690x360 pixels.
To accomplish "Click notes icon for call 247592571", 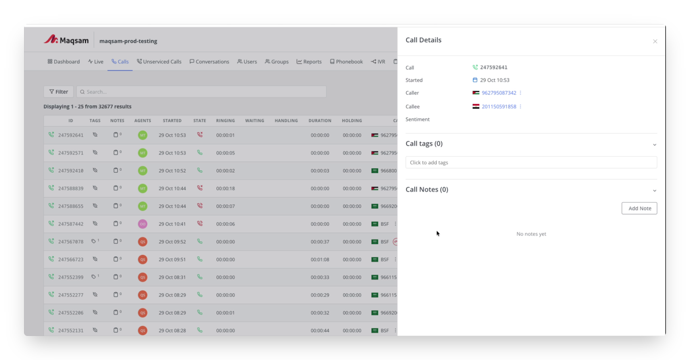I will point(116,153).
